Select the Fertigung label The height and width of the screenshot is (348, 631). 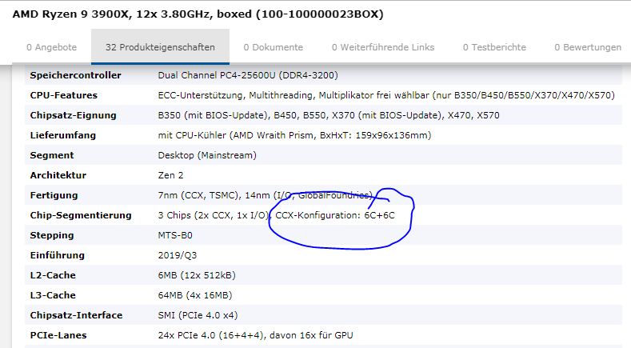(x=54, y=195)
